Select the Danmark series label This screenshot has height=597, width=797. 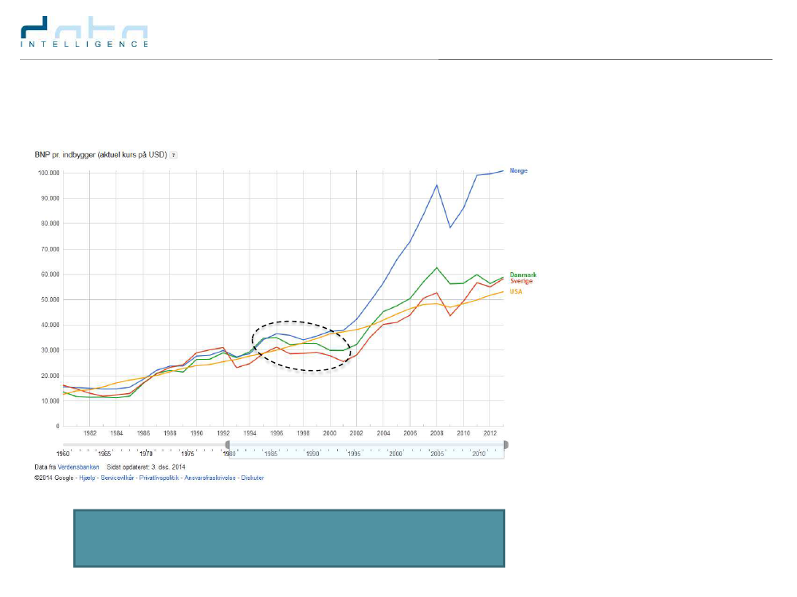523,275
